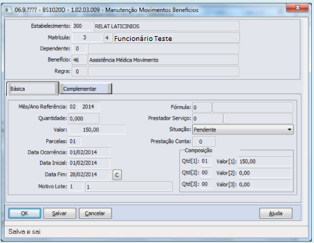Focus the Data Ocorrência date field

89,152
